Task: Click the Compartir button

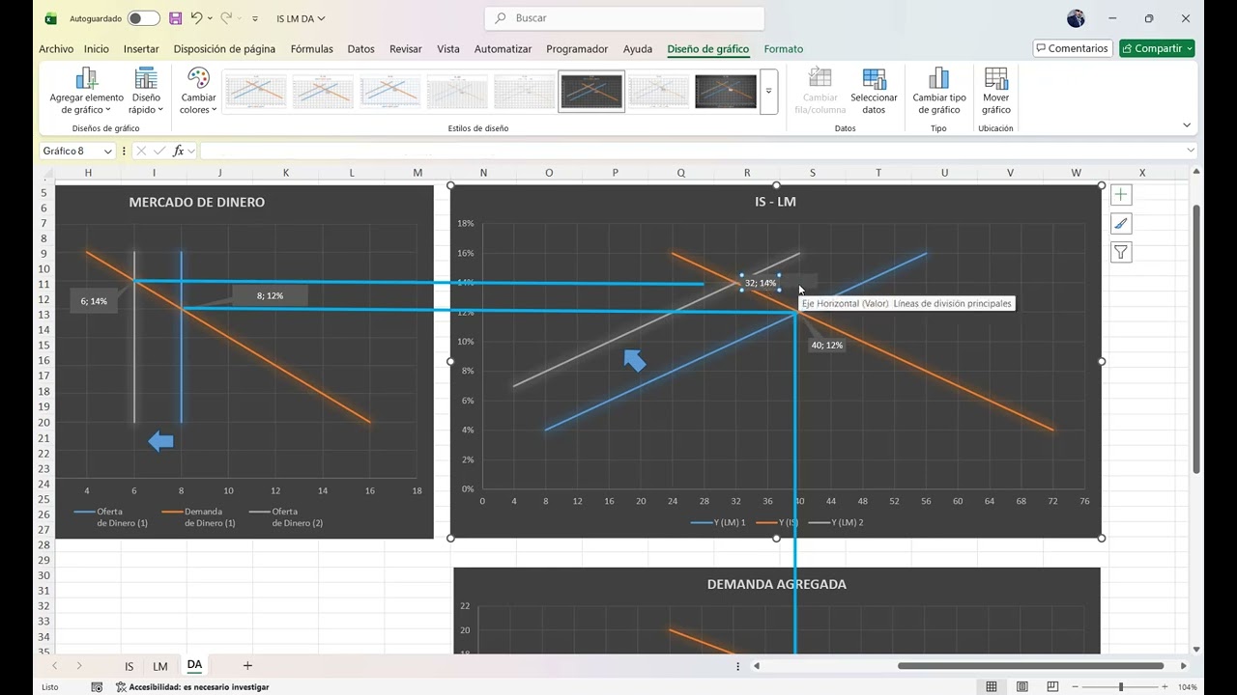Action: click(1158, 48)
